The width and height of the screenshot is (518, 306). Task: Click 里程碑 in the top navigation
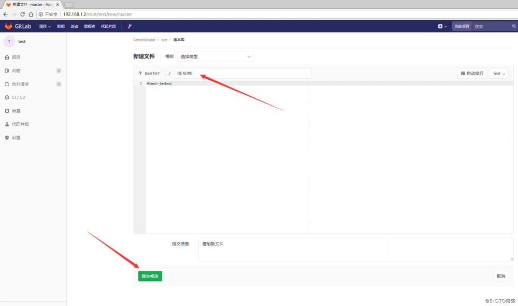click(x=89, y=26)
